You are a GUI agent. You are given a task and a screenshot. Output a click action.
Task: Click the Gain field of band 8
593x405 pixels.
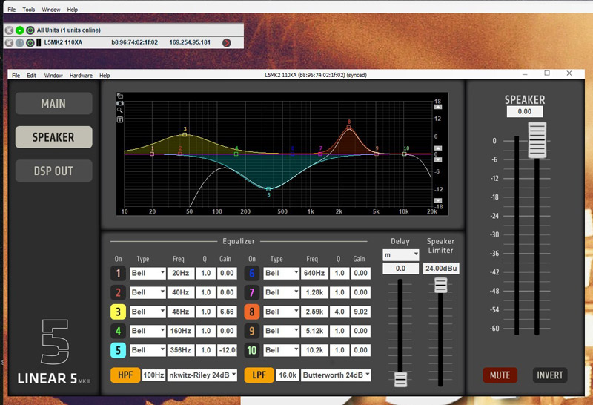(360, 312)
